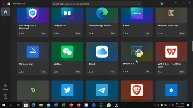The image size is (193, 108).
Task: Click the vertical scrollbar thumb
Action: click(x=192, y=46)
